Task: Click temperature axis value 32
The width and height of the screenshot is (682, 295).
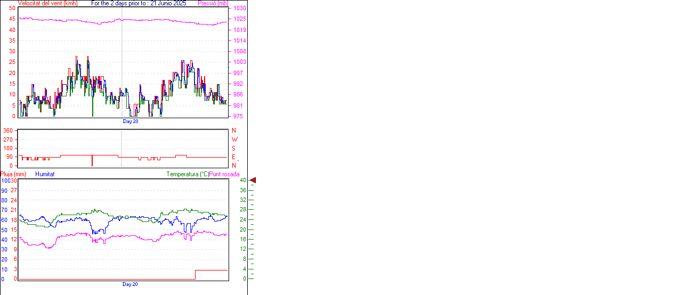Action: (243, 200)
